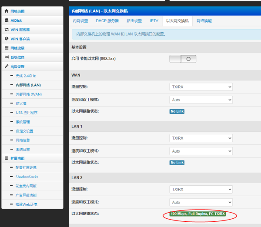Go to the ShadowSocks settings link
261x227 pixels.
tap(27, 177)
